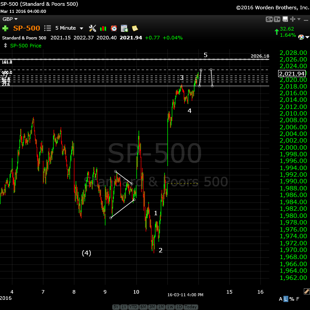
Task: Select the L scaling mode
Action: point(286,299)
